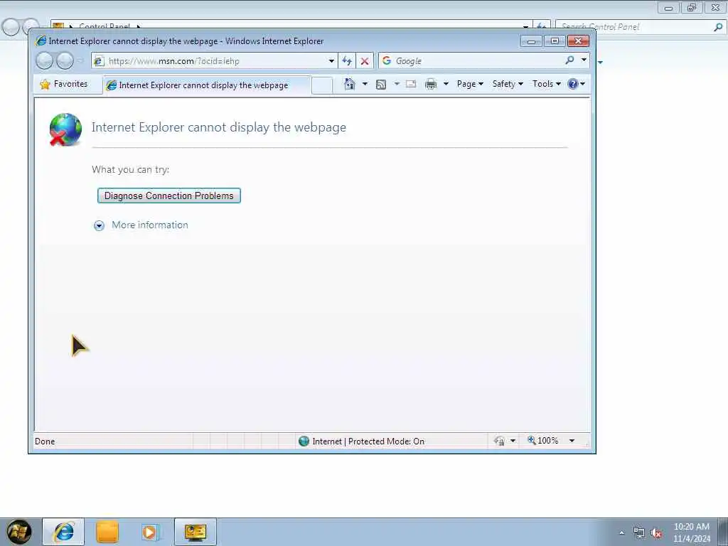Open the status bar privacy dropdown arrow
The width and height of the screenshot is (728, 546).
point(513,441)
